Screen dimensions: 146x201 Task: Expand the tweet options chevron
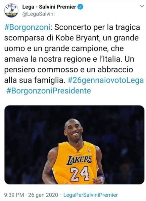tap(142, 6)
